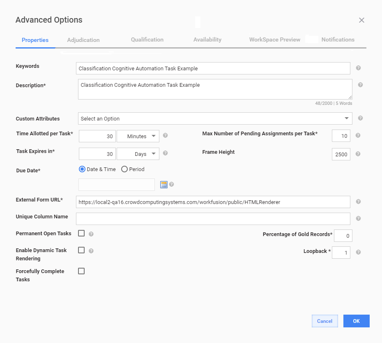
Task: Open the Availability tab
Action: [x=207, y=39]
